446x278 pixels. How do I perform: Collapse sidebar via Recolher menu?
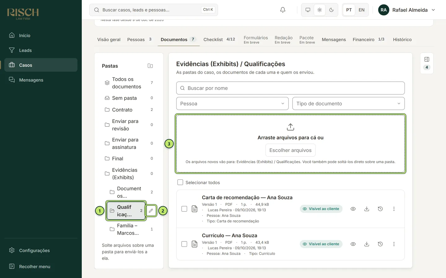[41, 267]
